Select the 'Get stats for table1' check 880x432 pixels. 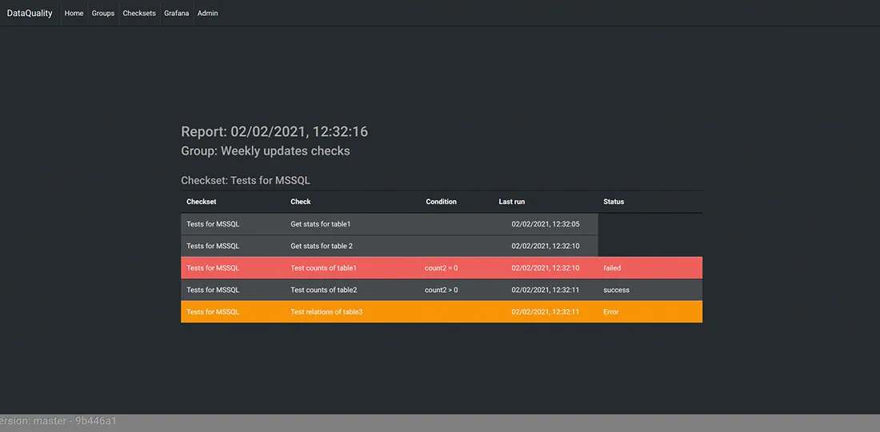(320, 224)
